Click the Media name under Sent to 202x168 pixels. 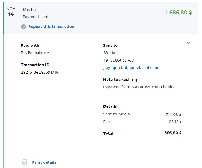[109, 53]
